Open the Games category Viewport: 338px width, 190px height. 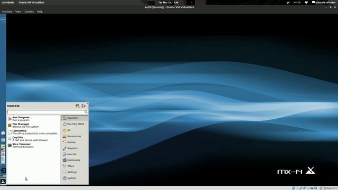coord(74,142)
